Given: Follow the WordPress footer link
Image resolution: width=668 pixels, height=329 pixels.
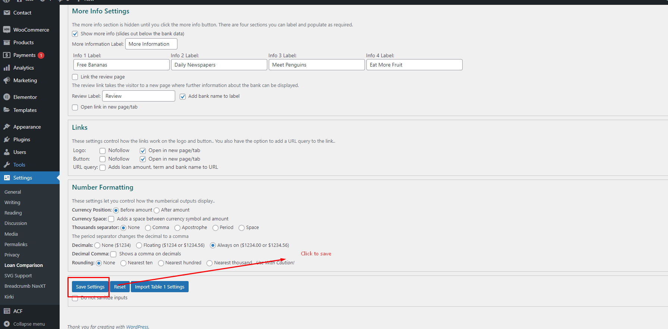Looking at the screenshot, I should (x=137, y=327).
